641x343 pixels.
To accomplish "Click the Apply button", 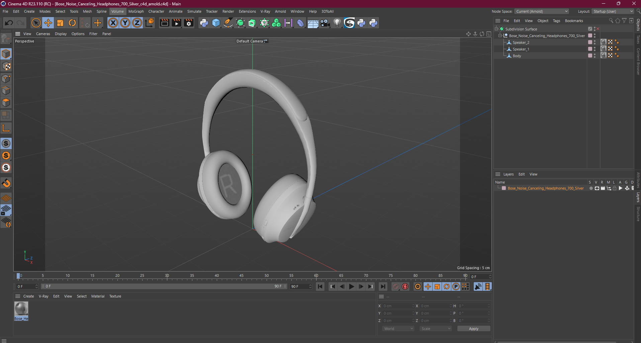I will 474,329.
